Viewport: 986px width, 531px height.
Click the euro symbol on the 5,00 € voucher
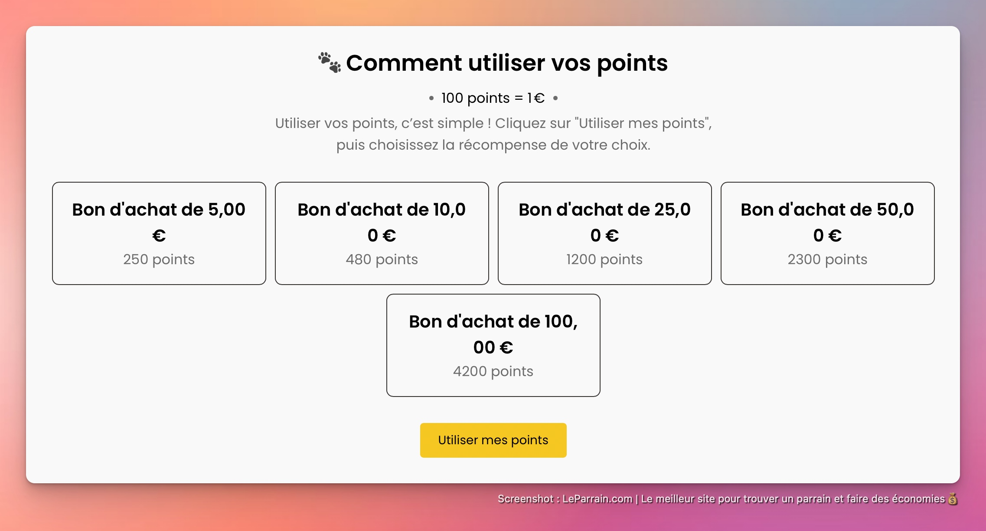pos(158,235)
